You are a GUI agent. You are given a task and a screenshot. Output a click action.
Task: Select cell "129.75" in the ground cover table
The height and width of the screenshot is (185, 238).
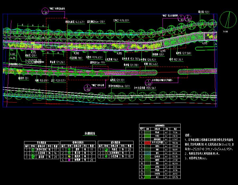click(175, 177)
